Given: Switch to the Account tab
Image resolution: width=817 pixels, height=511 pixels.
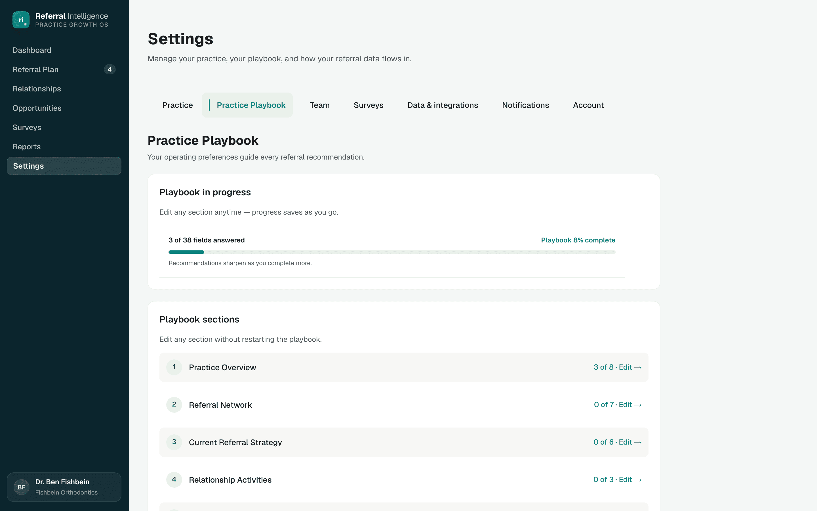Looking at the screenshot, I should coord(588,105).
